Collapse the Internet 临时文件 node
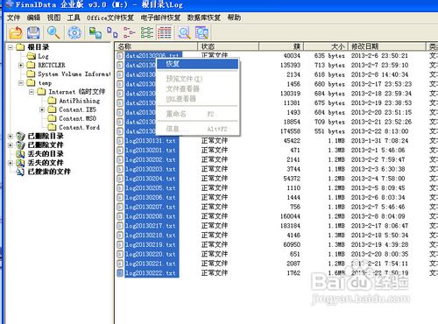This screenshot has width=438, height=324. coord(32,92)
